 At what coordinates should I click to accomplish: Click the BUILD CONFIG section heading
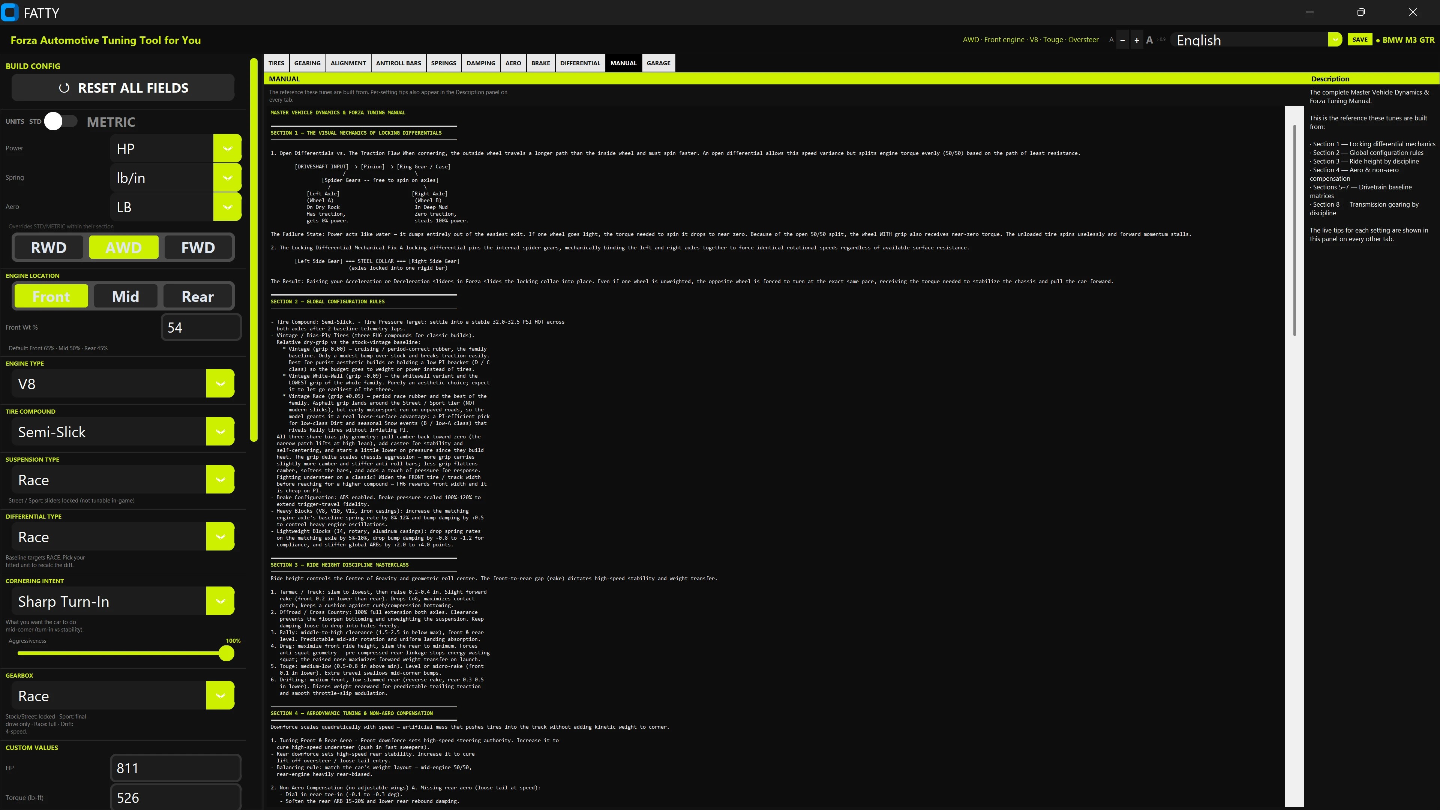point(33,66)
